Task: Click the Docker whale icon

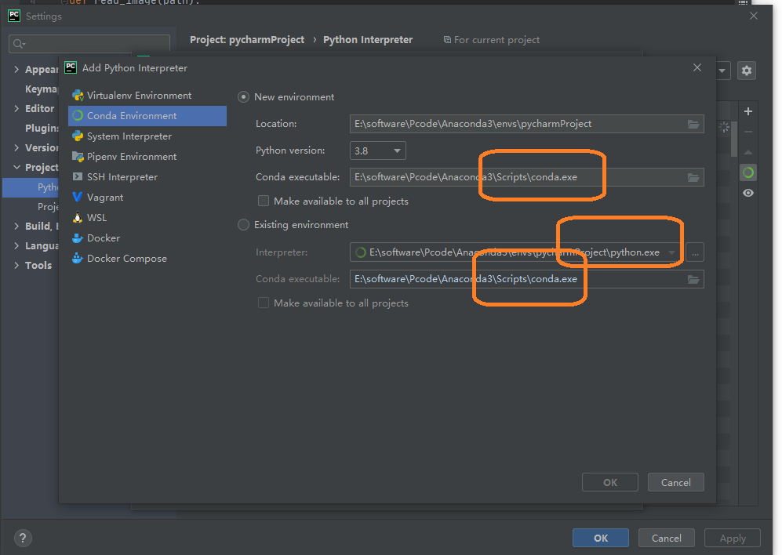Action: [78, 238]
